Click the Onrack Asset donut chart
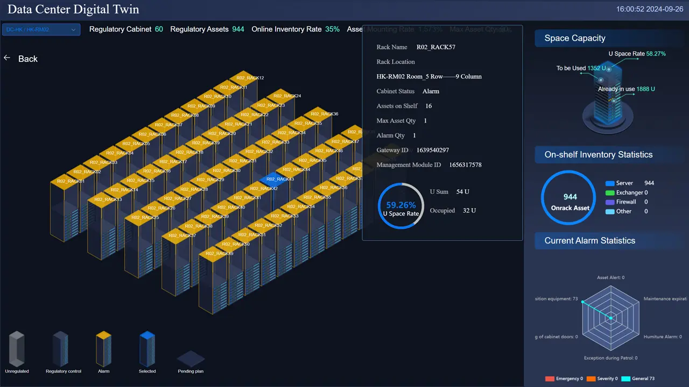Screen dimensions: 689x387 tap(569, 197)
